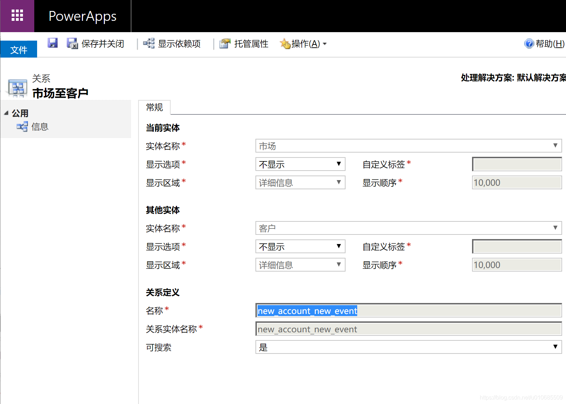Screen dimensions: 566x404
Task: Click other entity 显示顺序 field
Action: pos(517,265)
